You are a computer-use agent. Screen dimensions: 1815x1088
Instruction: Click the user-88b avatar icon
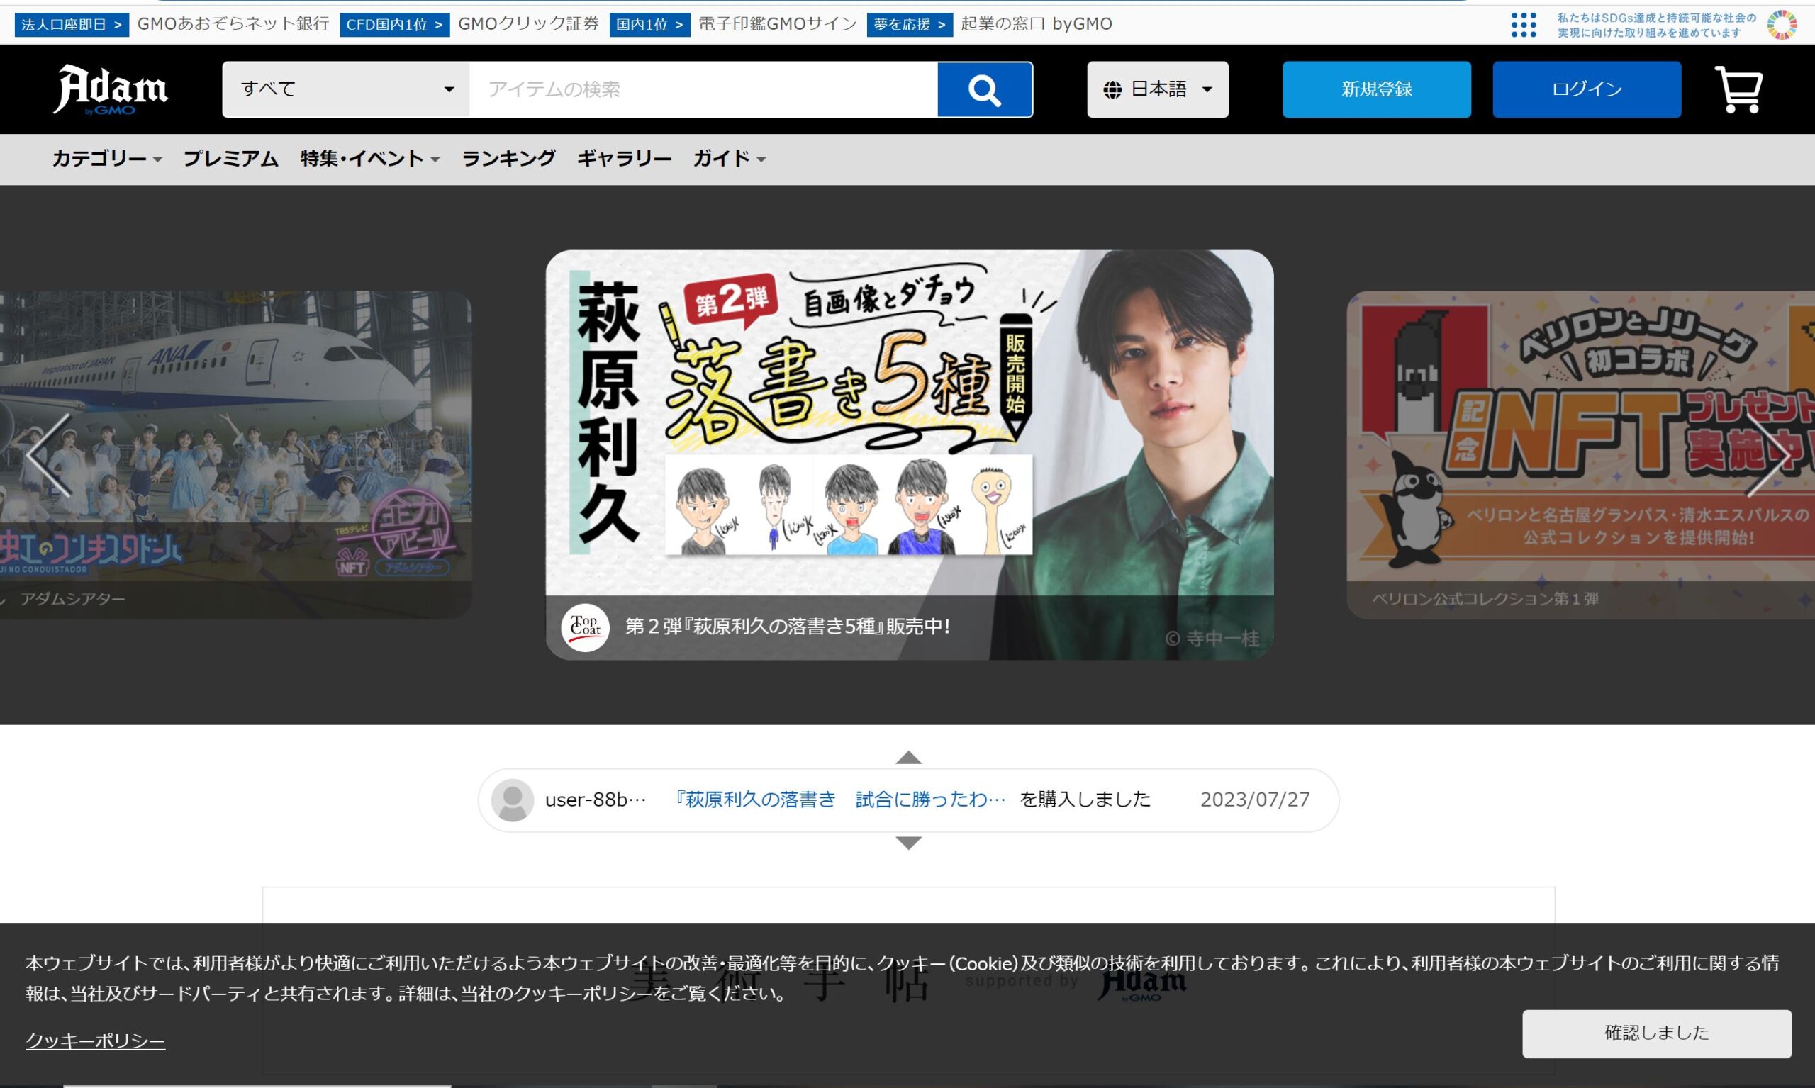tap(512, 800)
